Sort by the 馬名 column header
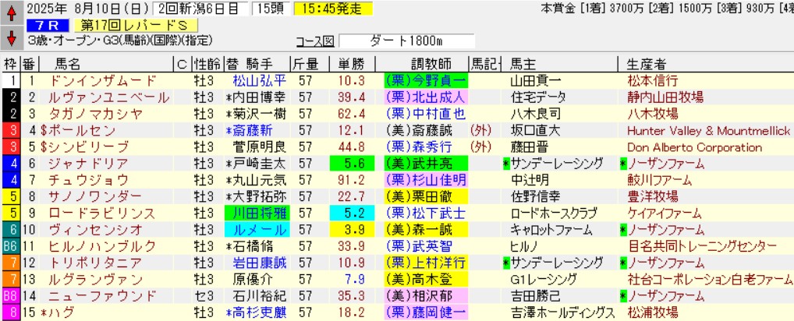 (68, 63)
